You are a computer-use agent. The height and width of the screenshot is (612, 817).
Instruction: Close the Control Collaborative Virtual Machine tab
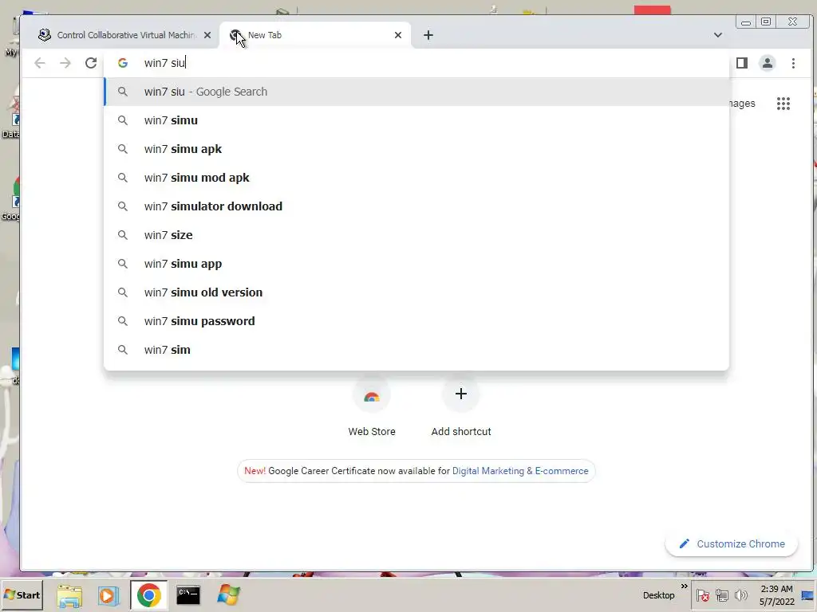point(207,35)
